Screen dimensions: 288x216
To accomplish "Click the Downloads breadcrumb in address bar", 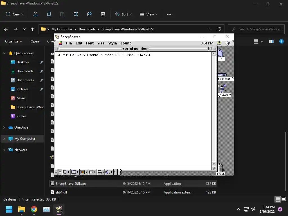I will [87, 29].
